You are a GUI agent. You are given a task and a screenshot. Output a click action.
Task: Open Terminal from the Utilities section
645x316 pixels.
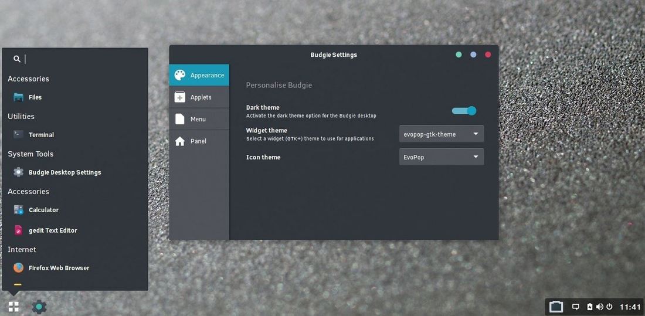coord(75,134)
